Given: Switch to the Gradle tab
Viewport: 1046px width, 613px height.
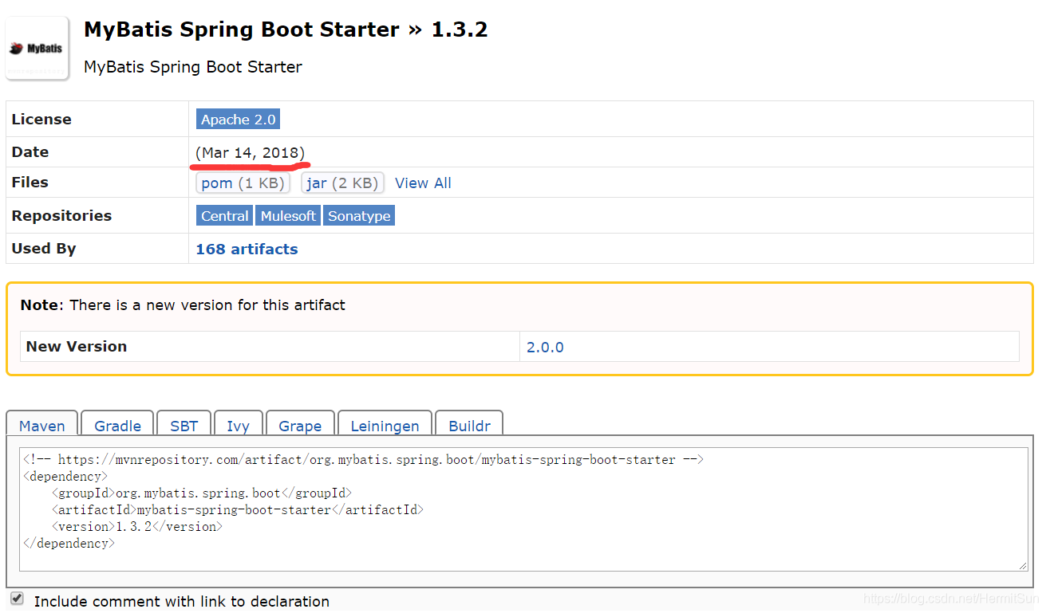Looking at the screenshot, I should pyautogui.click(x=117, y=426).
